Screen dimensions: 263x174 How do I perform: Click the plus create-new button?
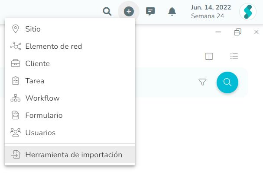coord(129,11)
